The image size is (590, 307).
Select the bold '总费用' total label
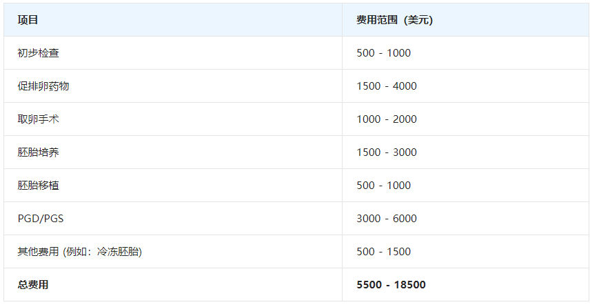tap(33, 285)
